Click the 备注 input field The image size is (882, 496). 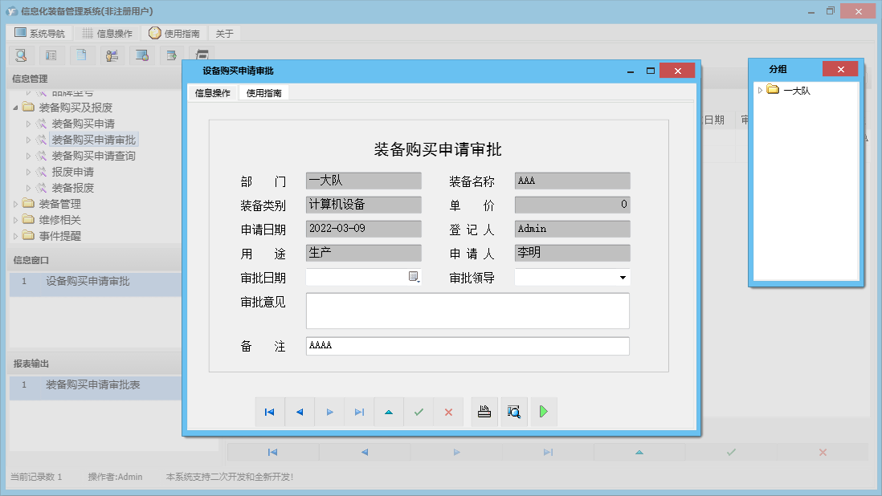[x=468, y=346]
